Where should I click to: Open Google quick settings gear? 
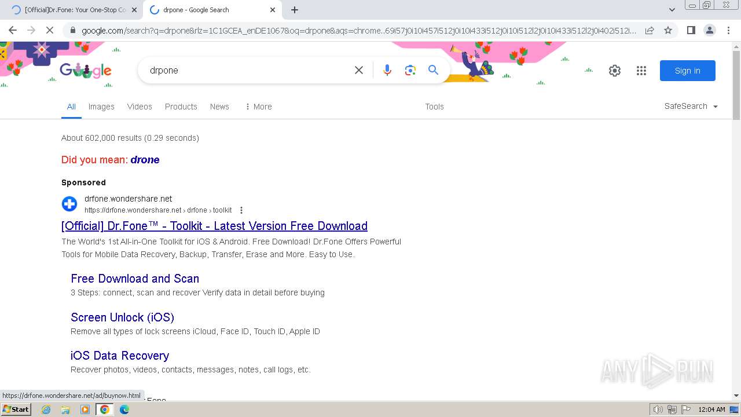pos(615,71)
